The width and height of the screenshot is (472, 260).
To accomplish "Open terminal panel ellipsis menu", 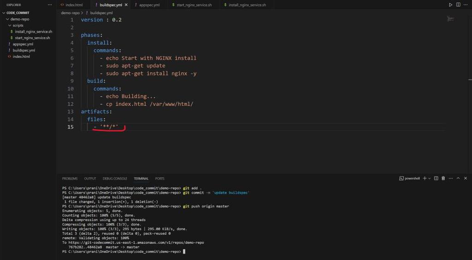I will pos(451,178).
